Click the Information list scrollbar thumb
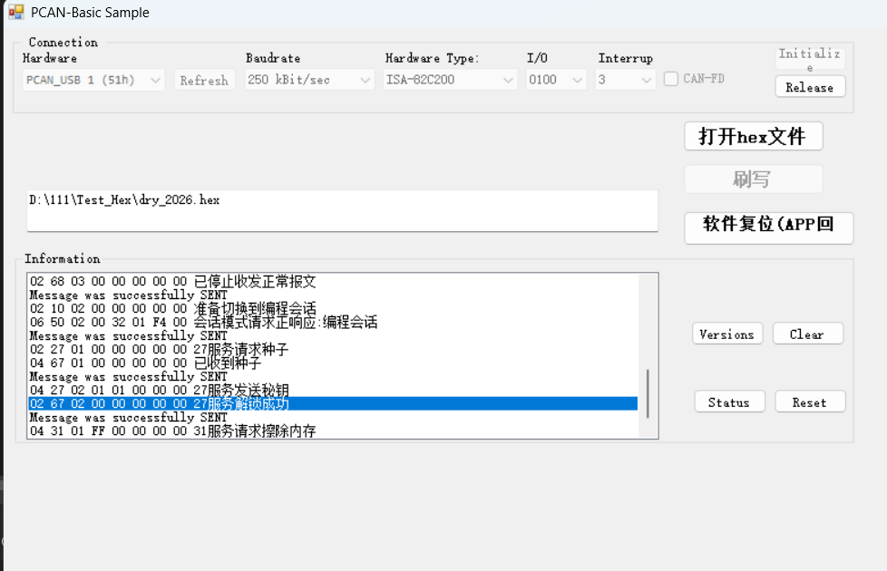Image resolution: width=887 pixels, height=571 pixels. [x=647, y=392]
